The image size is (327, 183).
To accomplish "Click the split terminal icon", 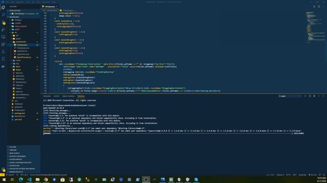I will [310, 96].
